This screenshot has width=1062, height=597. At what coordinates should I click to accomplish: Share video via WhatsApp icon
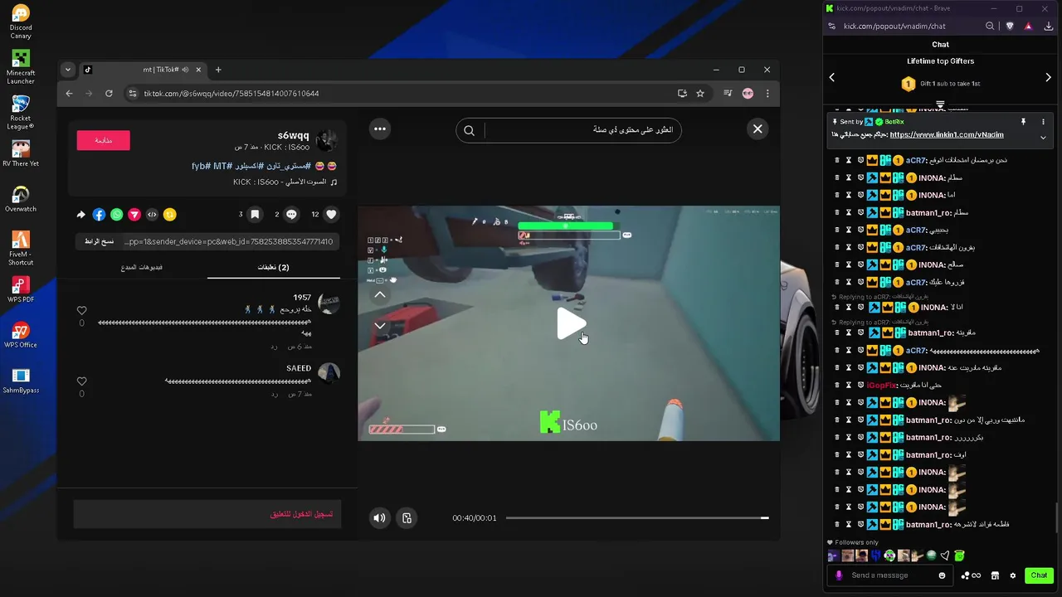coord(116,215)
